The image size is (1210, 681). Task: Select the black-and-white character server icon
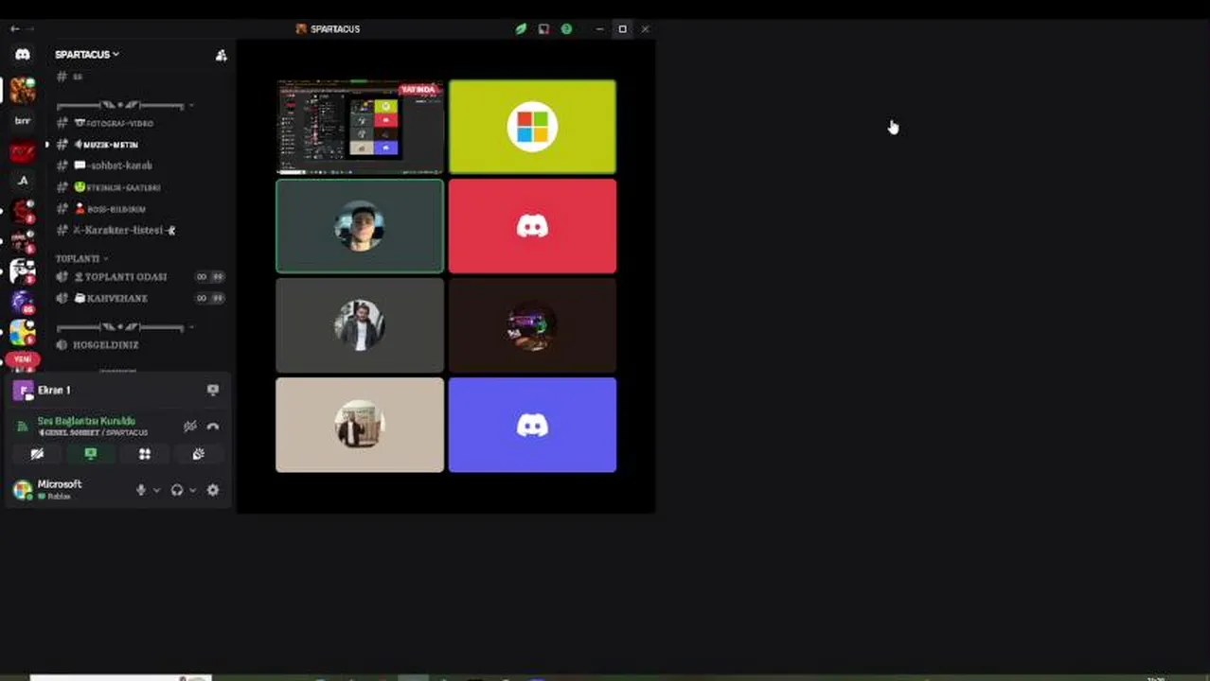(x=23, y=271)
